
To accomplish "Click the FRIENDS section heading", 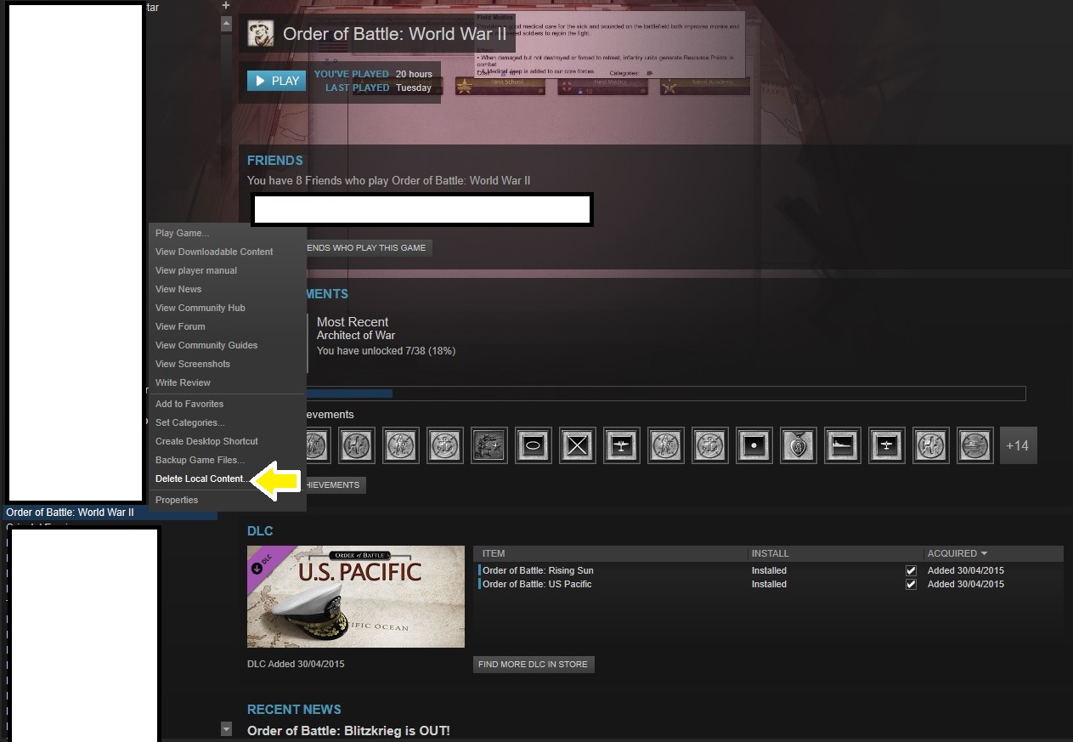I will tap(275, 161).
